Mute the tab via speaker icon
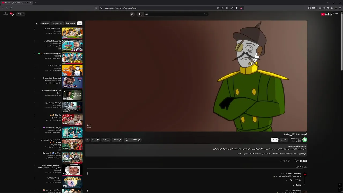 point(6,3)
